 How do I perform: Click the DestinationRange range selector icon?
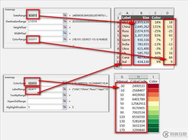[x=65, y=21]
